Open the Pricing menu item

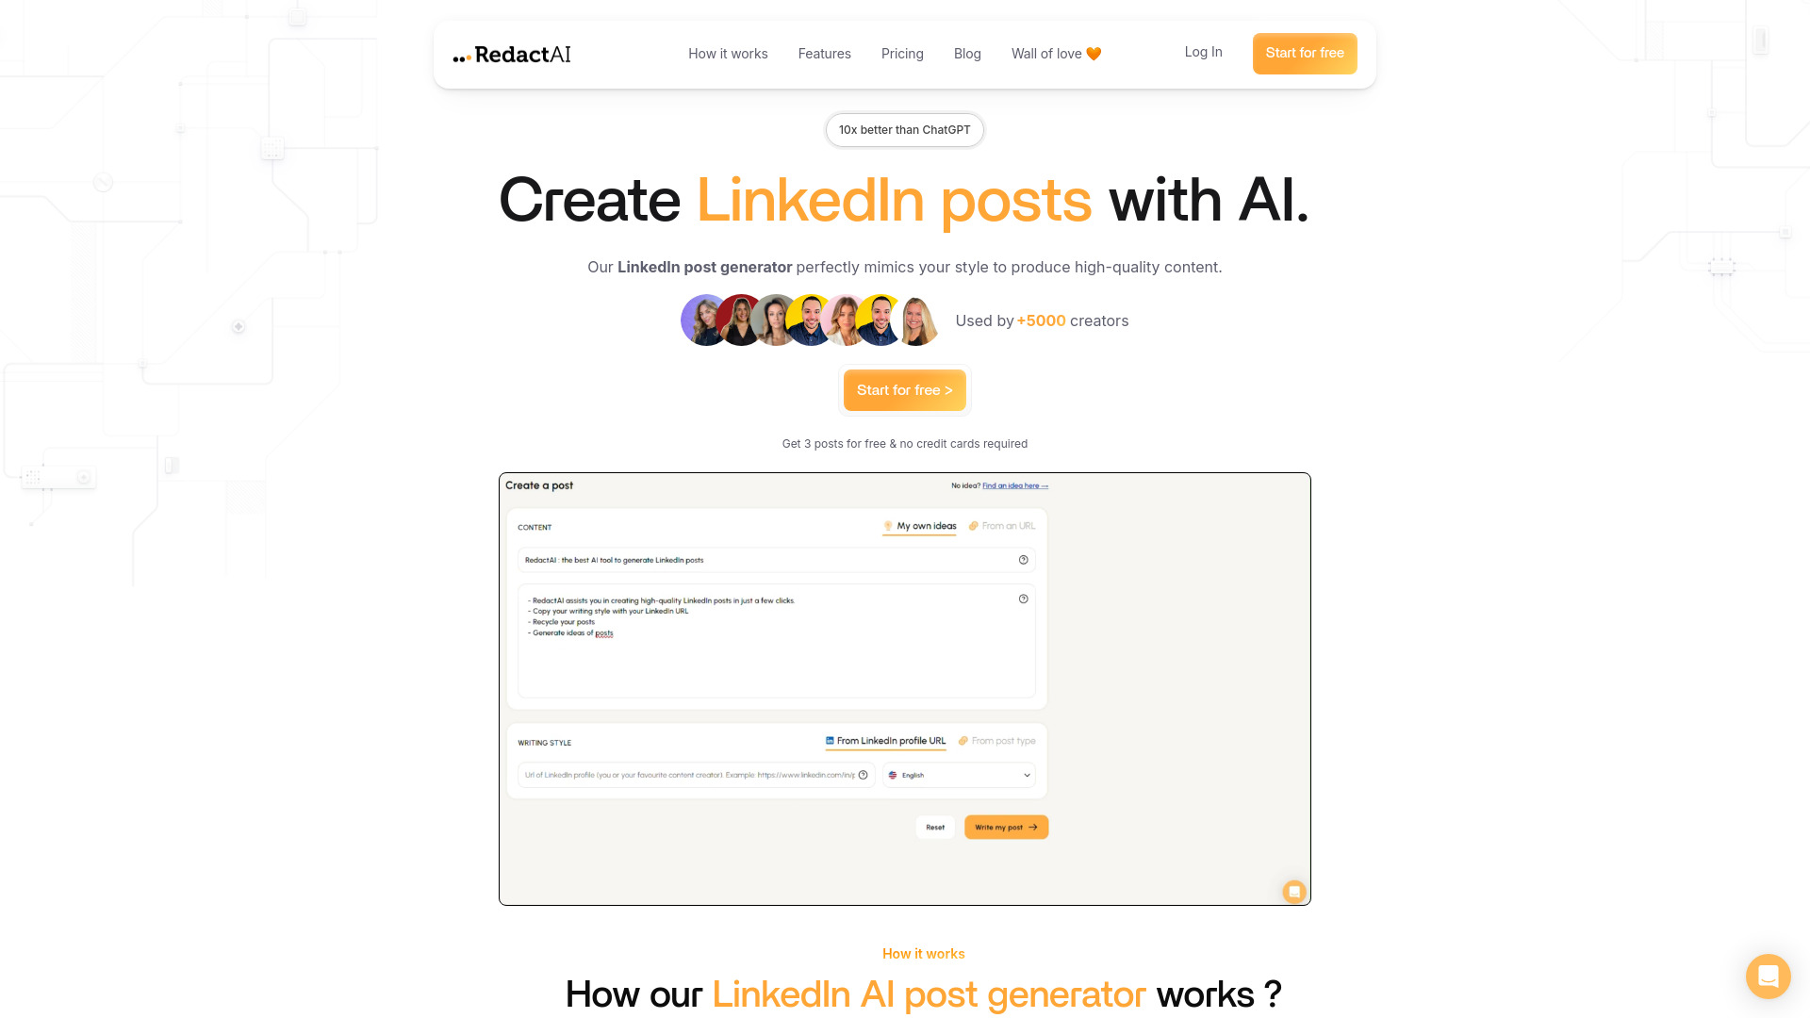click(901, 52)
